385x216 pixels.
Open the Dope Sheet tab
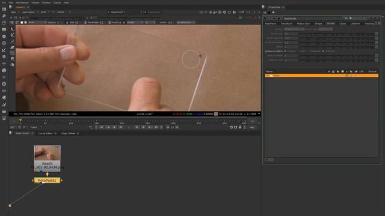[68, 133]
